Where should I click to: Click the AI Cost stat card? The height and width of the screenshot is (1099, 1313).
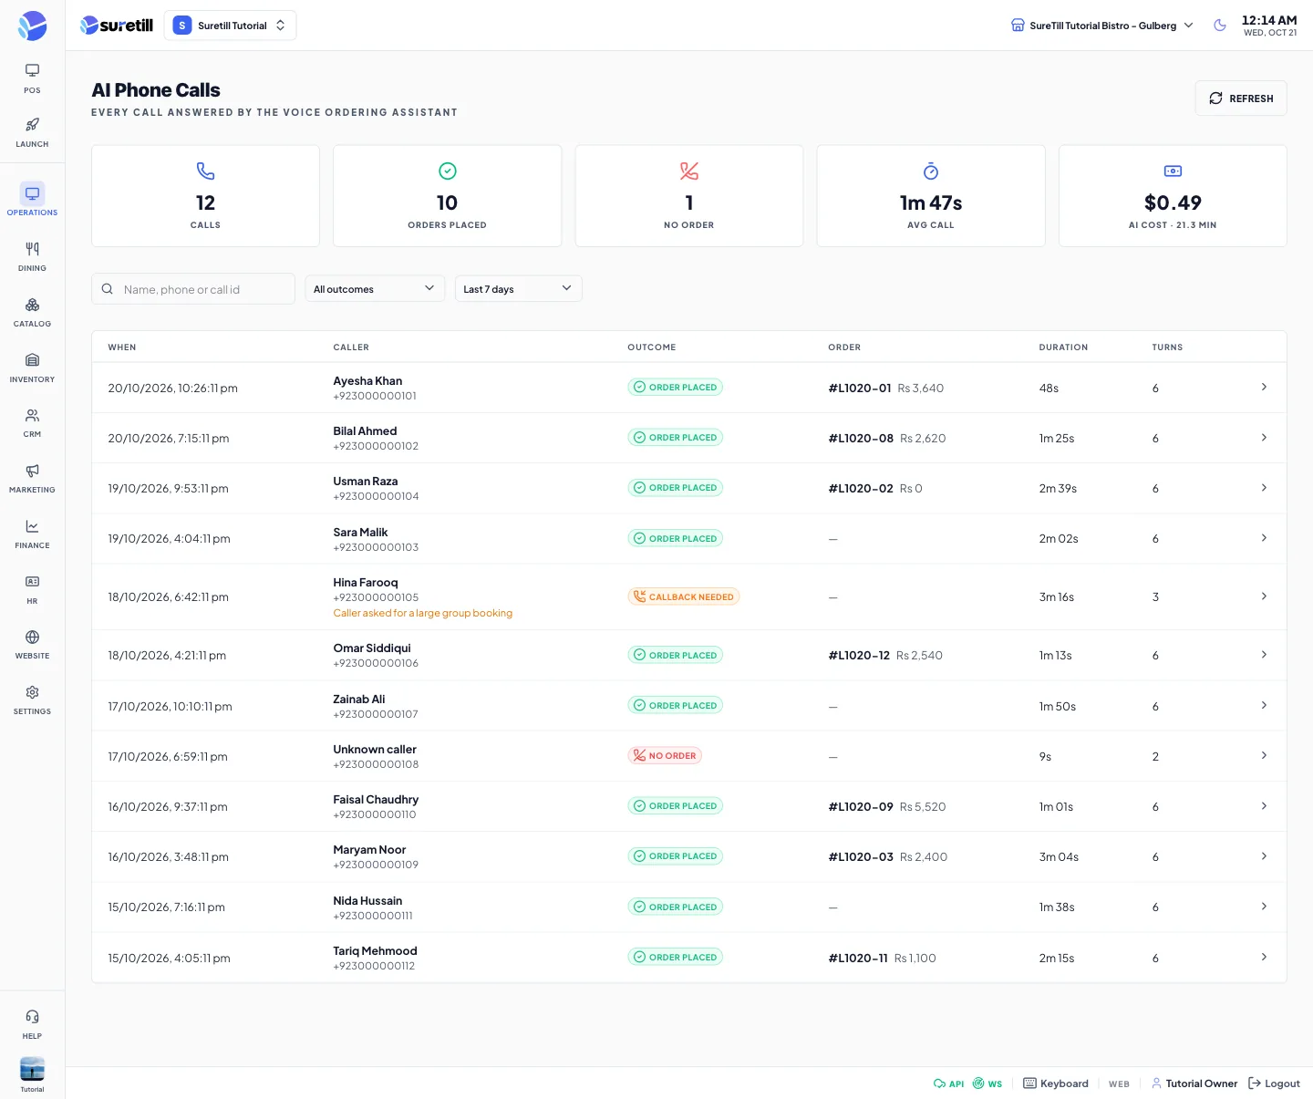(x=1173, y=196)
